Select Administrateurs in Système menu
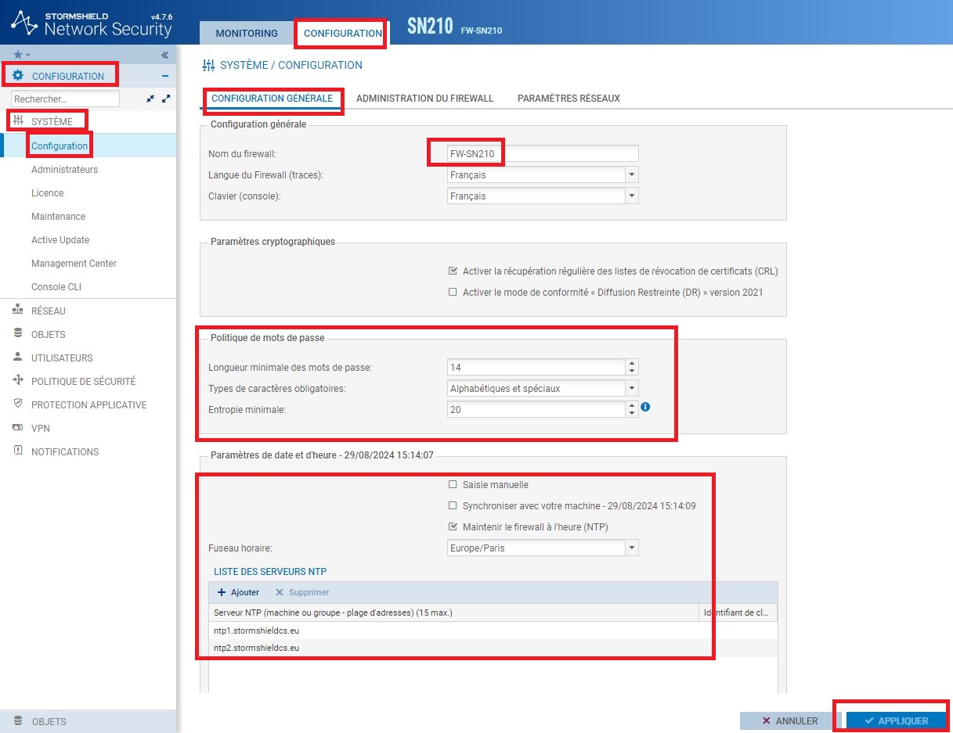This screenshot has width=953, height=733. click(64, 170)
